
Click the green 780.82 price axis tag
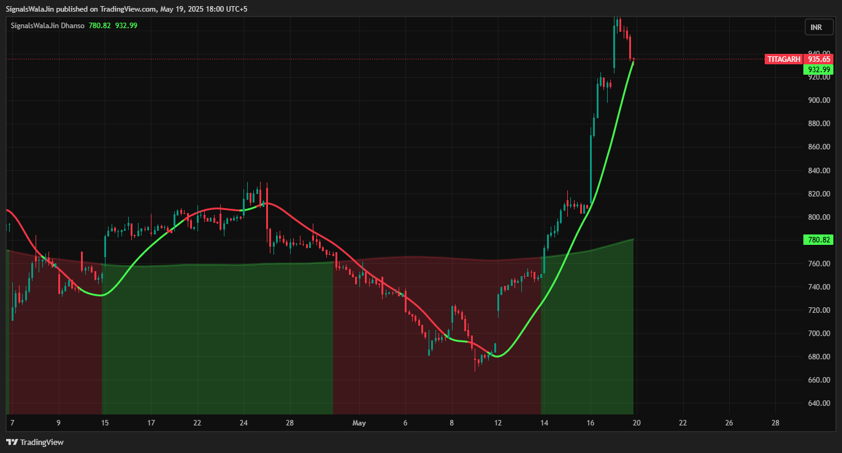(819, 239)
